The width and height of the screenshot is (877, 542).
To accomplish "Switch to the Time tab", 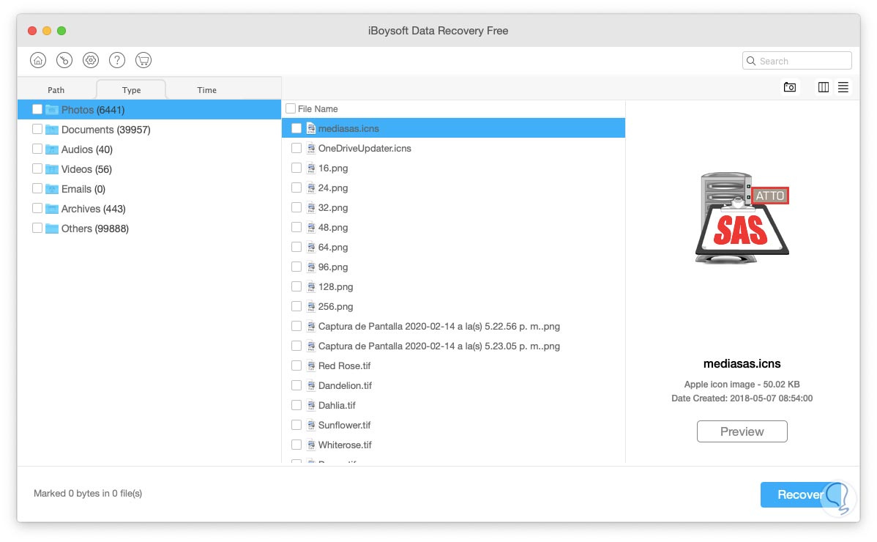I will pyautogui.click(x=207, y=90).
